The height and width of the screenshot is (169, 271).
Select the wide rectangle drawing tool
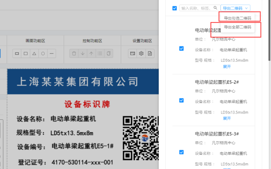[17, 54]
